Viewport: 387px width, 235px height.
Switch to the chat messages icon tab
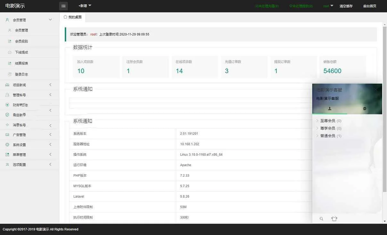[365, 109]
